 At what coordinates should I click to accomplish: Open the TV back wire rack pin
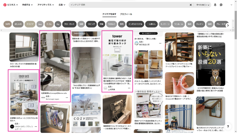pyautogui.click(x=117, y=109)
